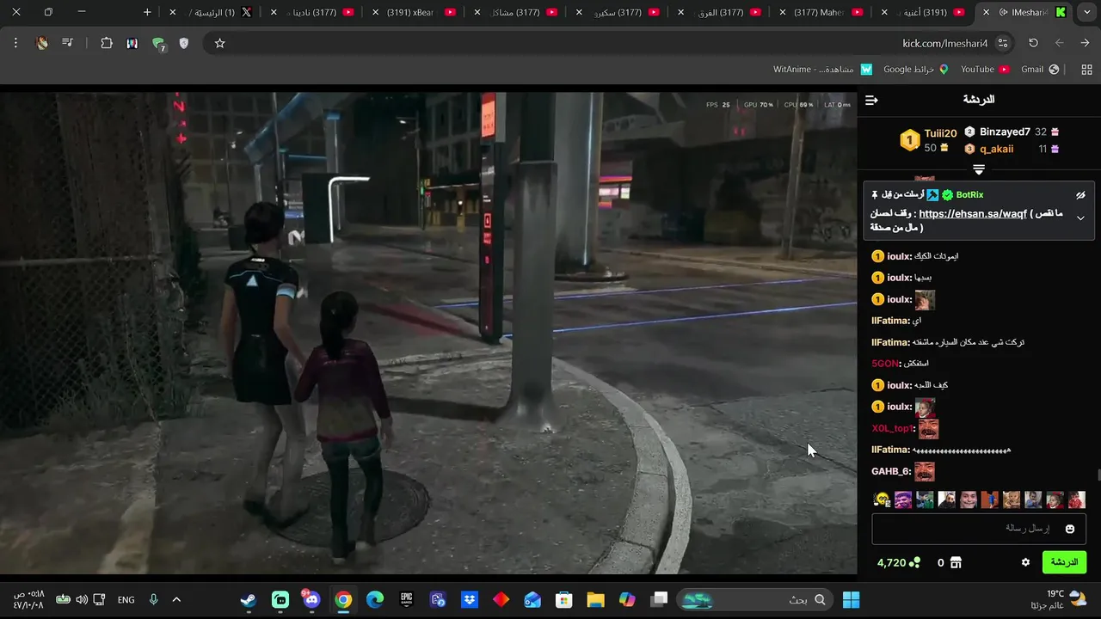Open Discord from the taskbar
The width and height of the screenshot is (1101, 619).
(312, 599)
